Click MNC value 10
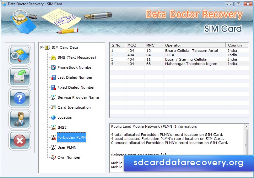This screenshot has width=254, height=178. click(149, 51)
